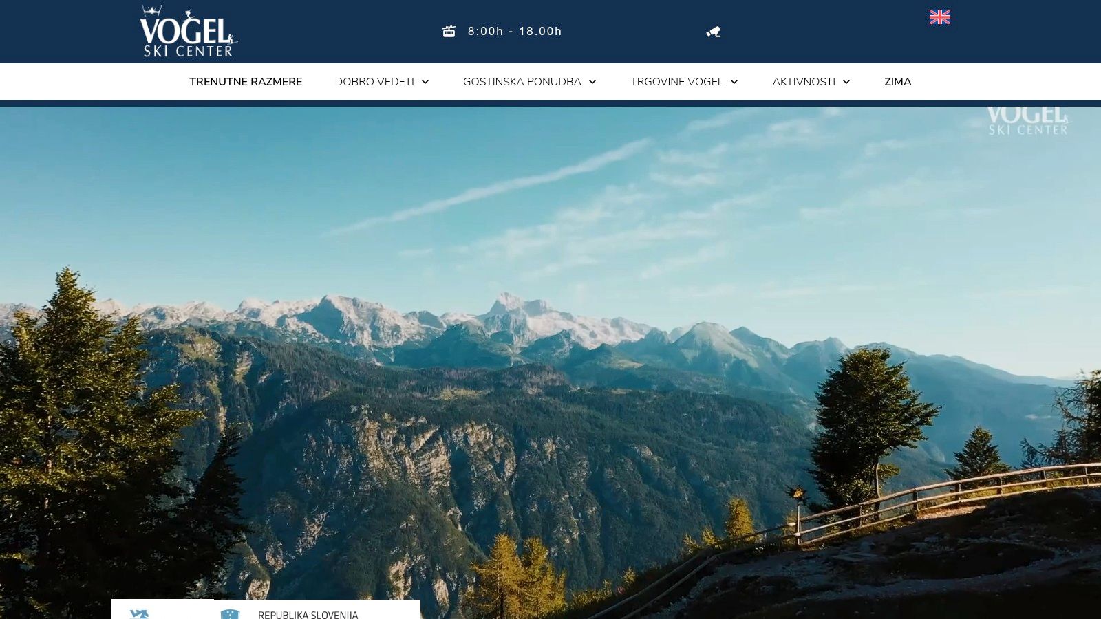This screenshot has width=1101, height=619.
Task: Expand the Aktivnosti chevron
Action: pos(846,82)
